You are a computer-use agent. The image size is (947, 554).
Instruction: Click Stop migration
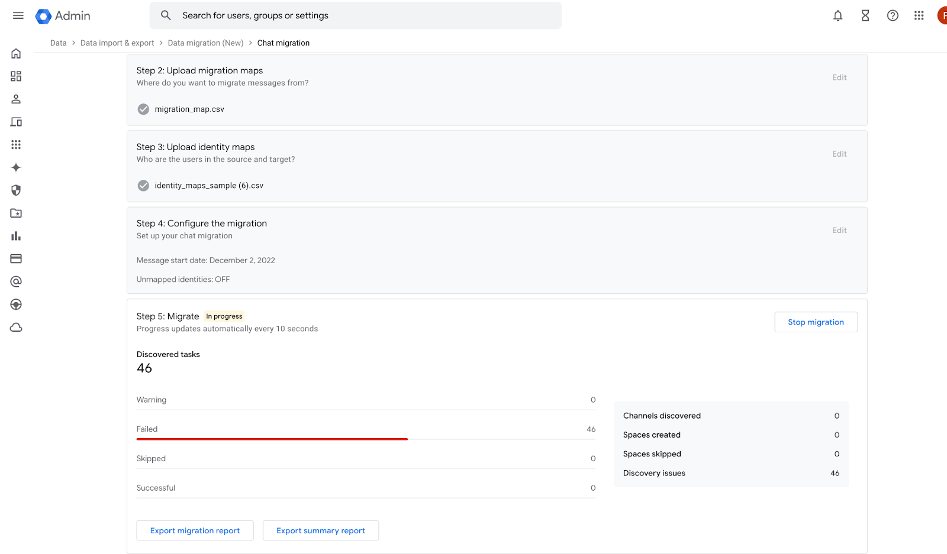click(x=816, y=322)
